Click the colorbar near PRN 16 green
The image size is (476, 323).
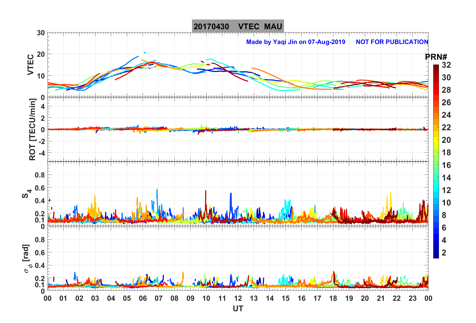(x=436, y=165)
